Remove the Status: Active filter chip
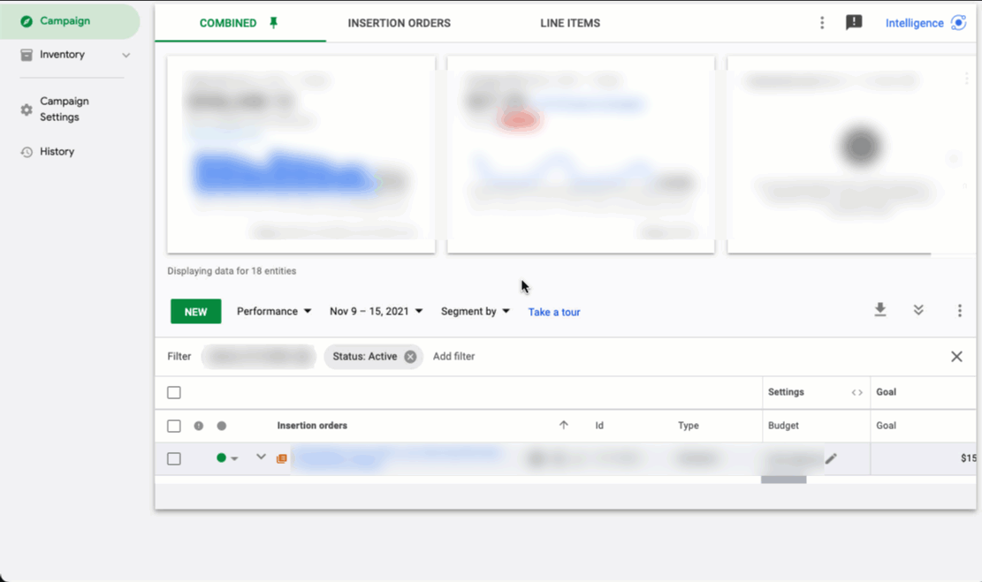The width and height of the screenshot is (982, 582). (409, 356)
